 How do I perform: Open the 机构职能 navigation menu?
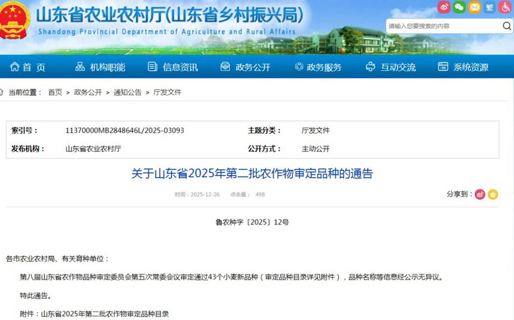coord(100,67)
